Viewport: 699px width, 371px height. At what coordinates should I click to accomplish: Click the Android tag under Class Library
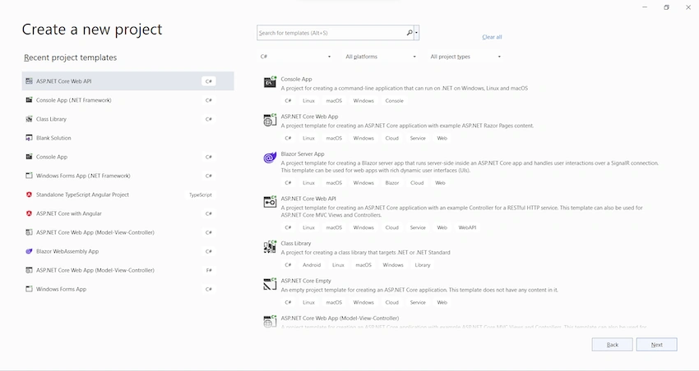[x=312, y=264]
